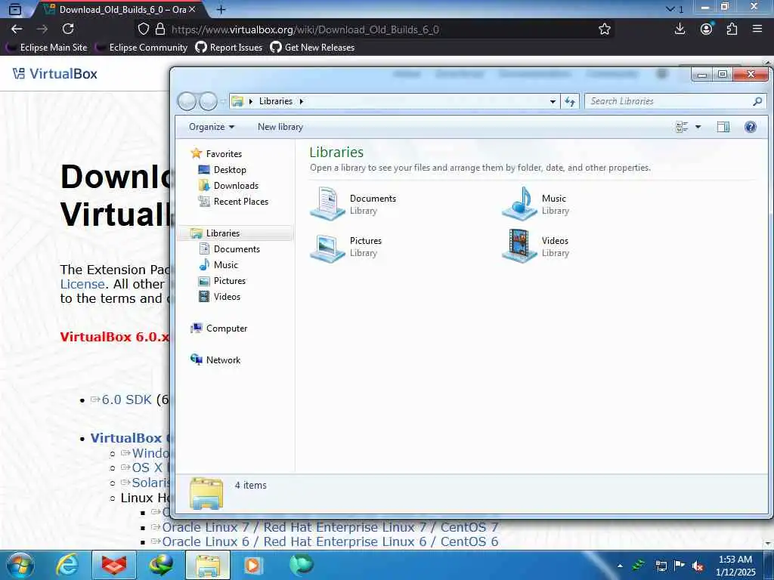The height and width of the screenshot is (580, 774).
Task: Click the VirtualBox logo link
Action: [54, 74]
